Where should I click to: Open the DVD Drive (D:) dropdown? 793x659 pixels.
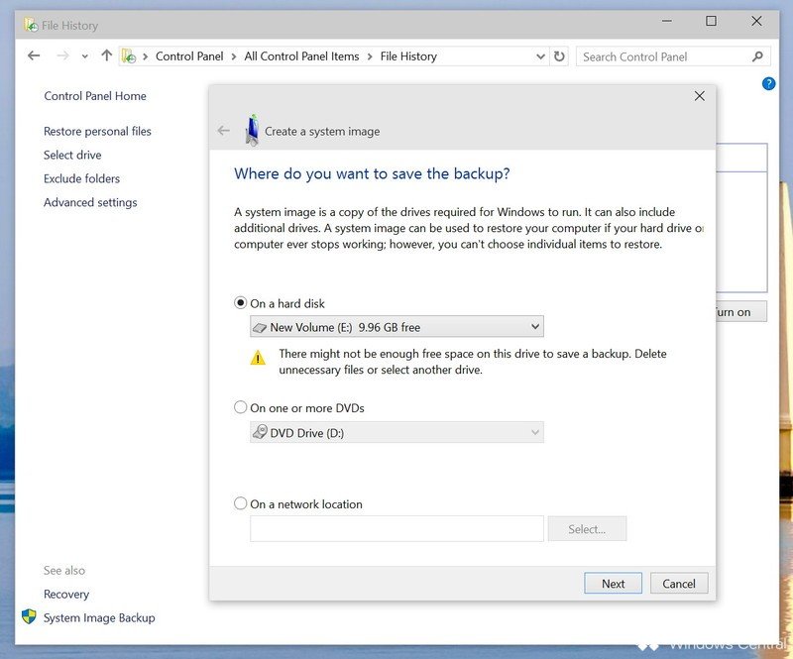(397, 432)
